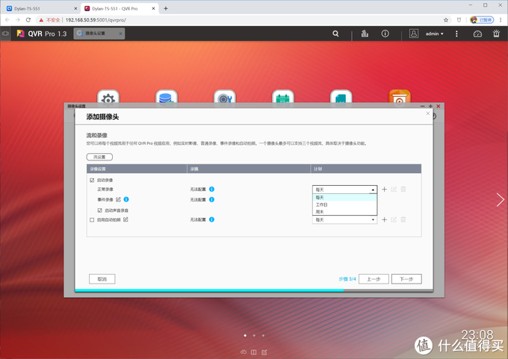The image size is (508, 359).
Task: Click the search magnifier in QVR toolbar
Action: tap(335, 34)
